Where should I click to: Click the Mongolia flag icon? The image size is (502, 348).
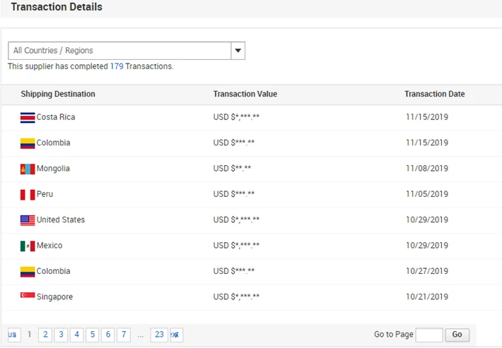click(x=28, y=169)
